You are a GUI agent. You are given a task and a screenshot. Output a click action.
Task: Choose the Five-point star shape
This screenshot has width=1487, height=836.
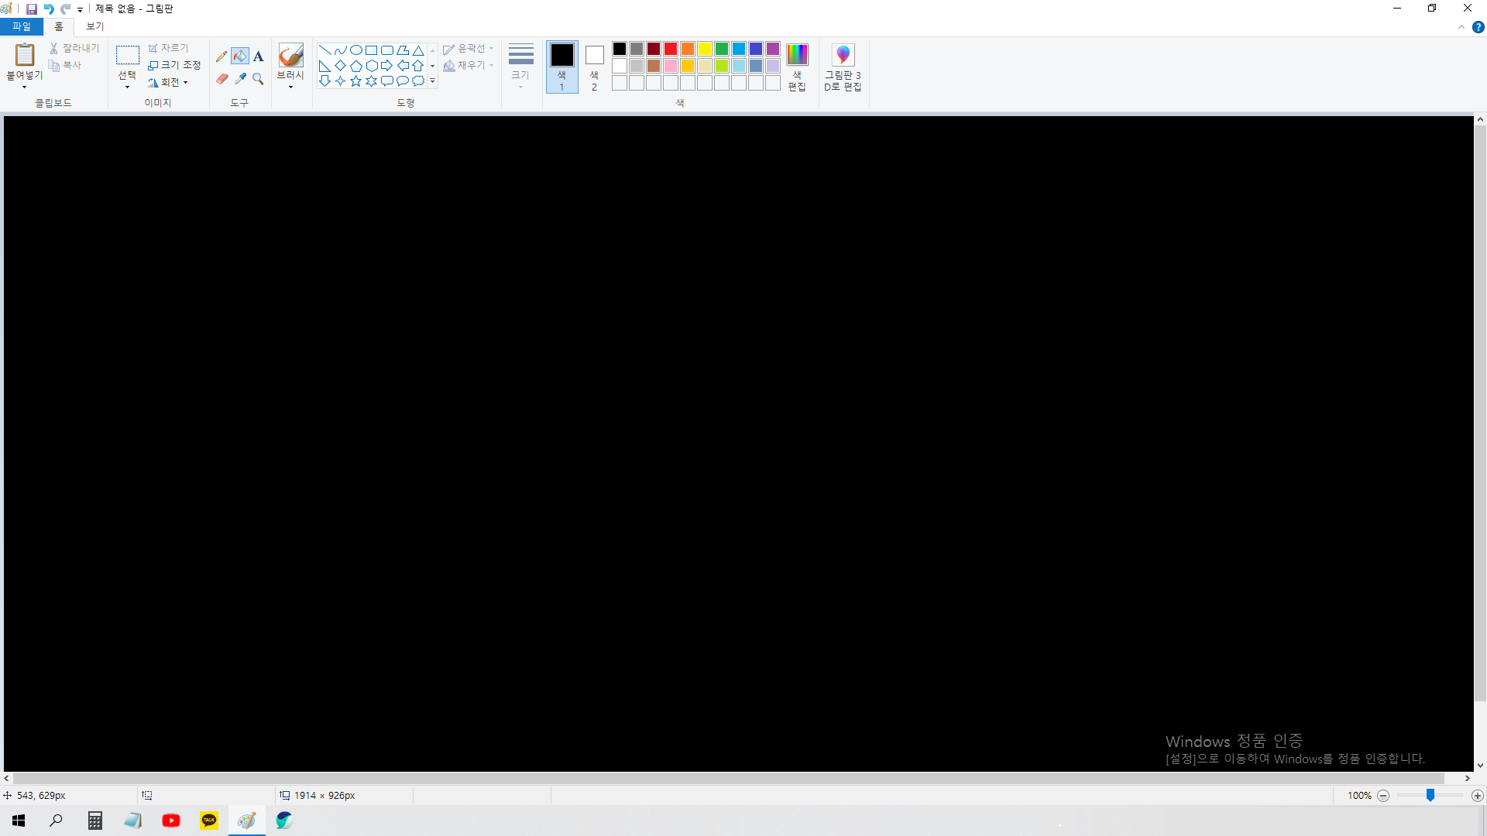[356, 81]
